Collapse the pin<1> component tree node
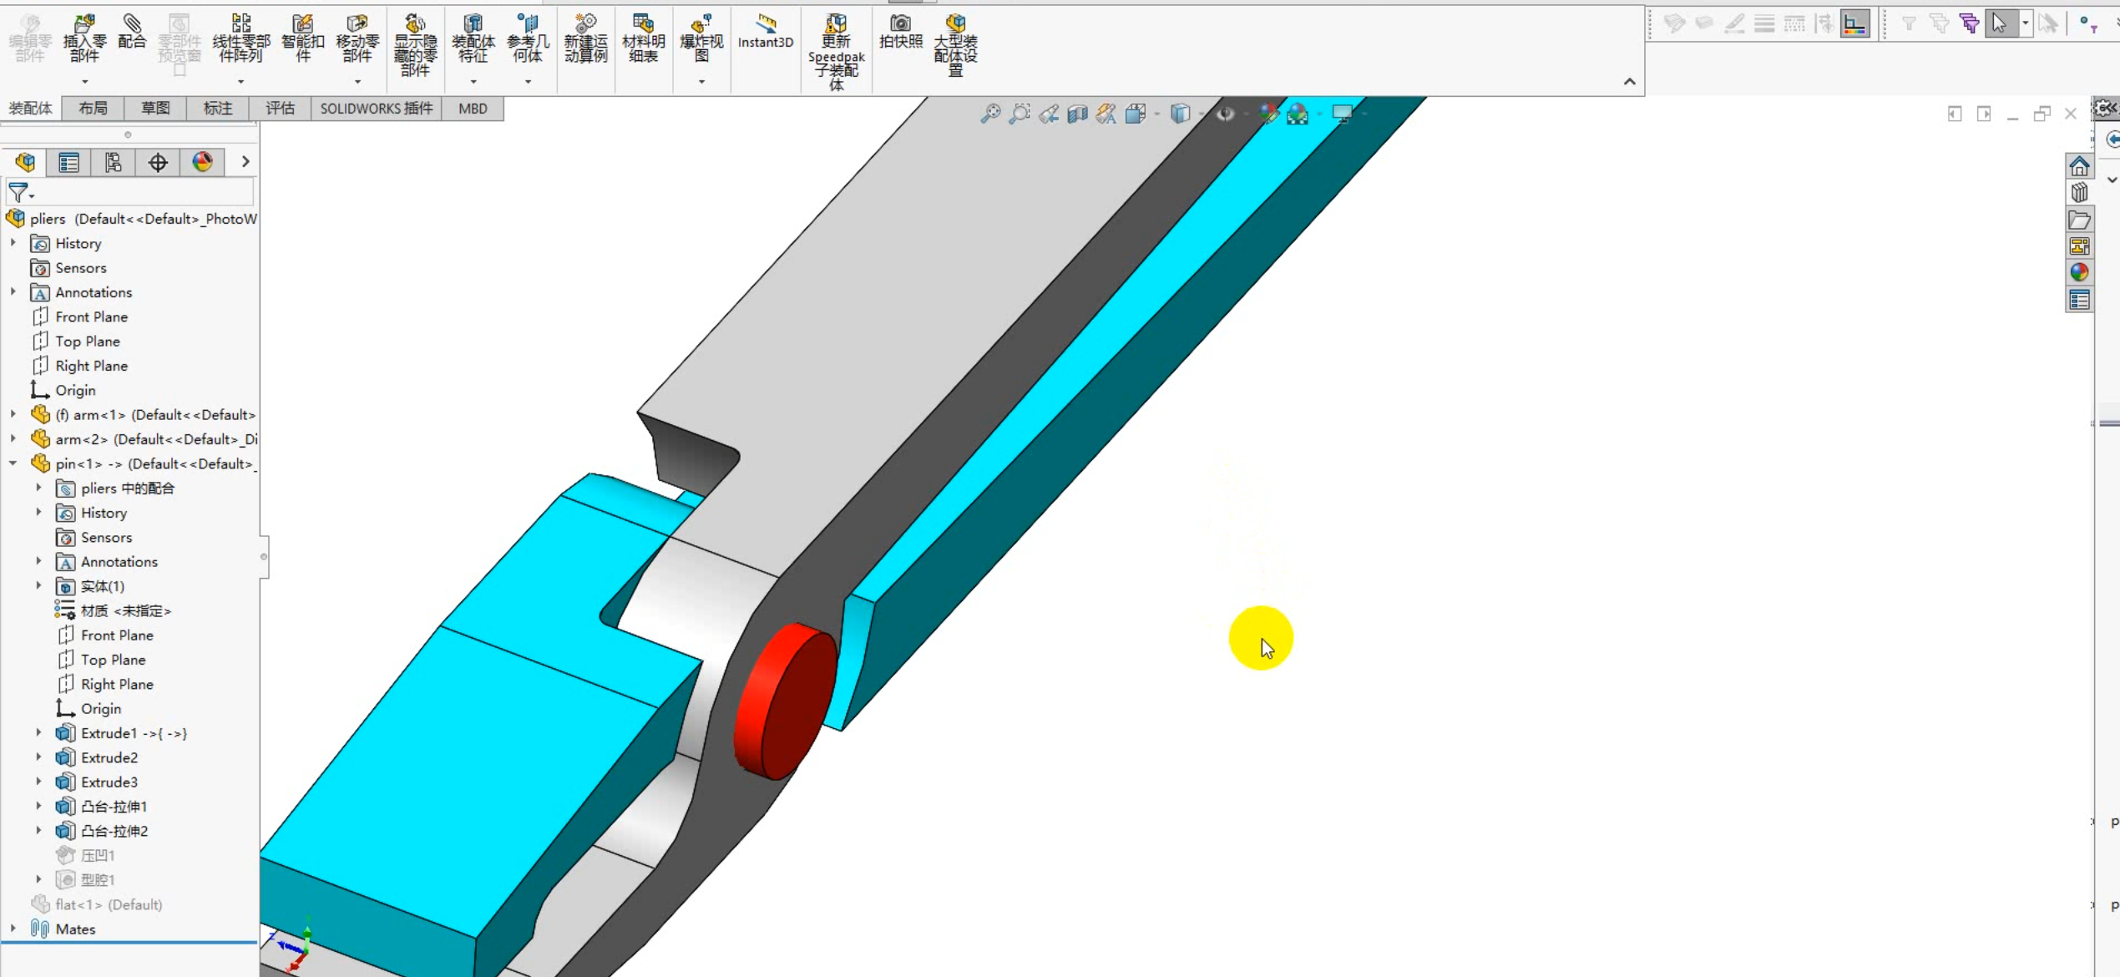2120x977 pixels. (x=13, y=463)
